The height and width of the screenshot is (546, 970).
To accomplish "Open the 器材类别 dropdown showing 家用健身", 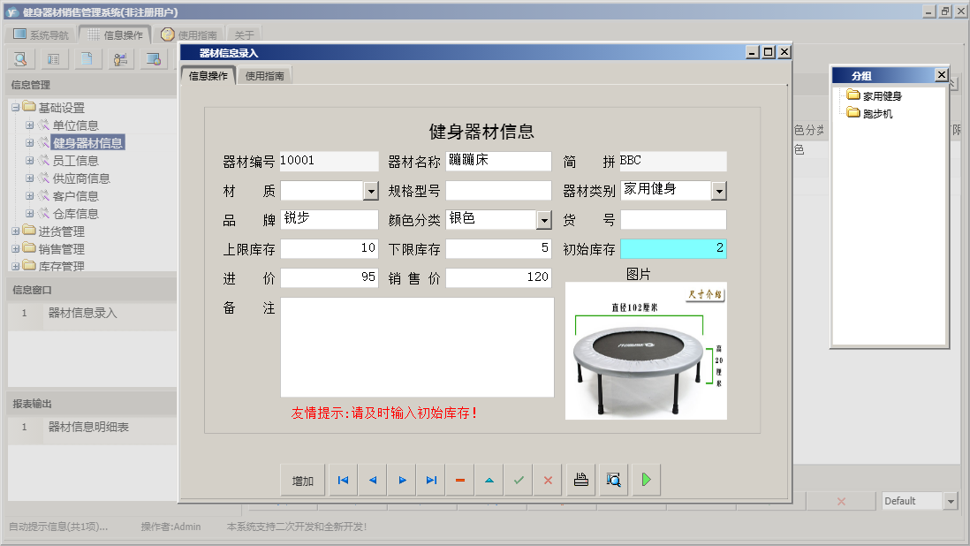I will (719, 190).
